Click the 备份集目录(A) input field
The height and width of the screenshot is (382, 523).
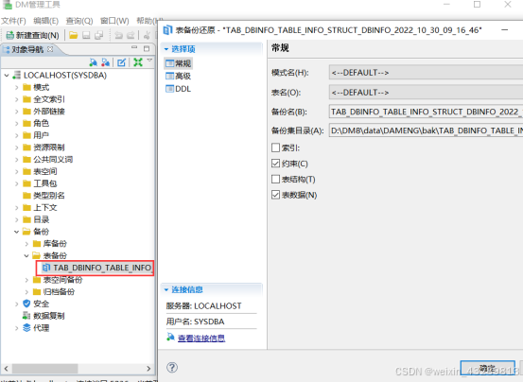pos(426,130)
